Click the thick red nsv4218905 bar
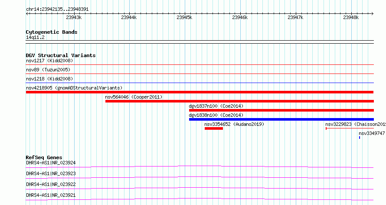Screen dimensions: 386x205 coord(200,92)
